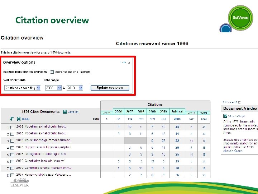Click the X icon of Delete
The height and width of the screenshot is (194, 258).
(19, 119)
